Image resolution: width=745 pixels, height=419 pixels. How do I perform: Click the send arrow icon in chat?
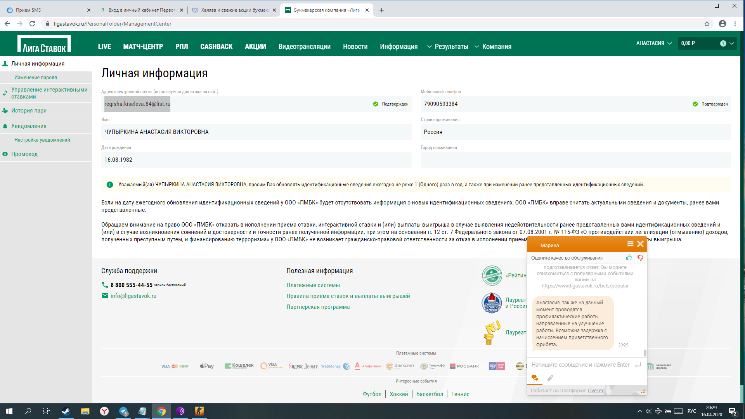pos(638,365)
